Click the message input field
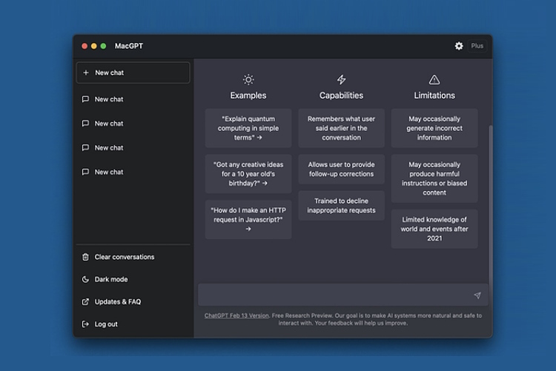This screenshot has width=556, height=371. (334, 295)
